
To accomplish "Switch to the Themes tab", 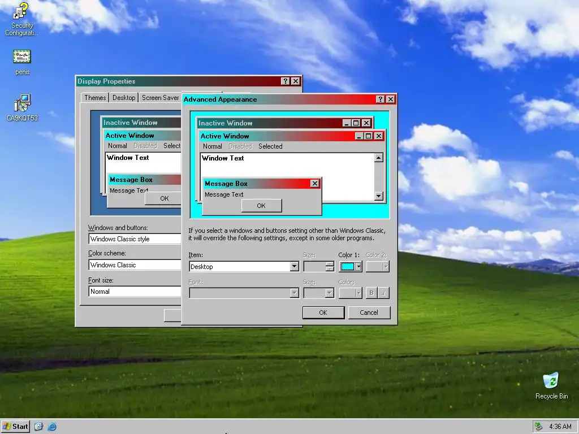I will pos(95,97).
